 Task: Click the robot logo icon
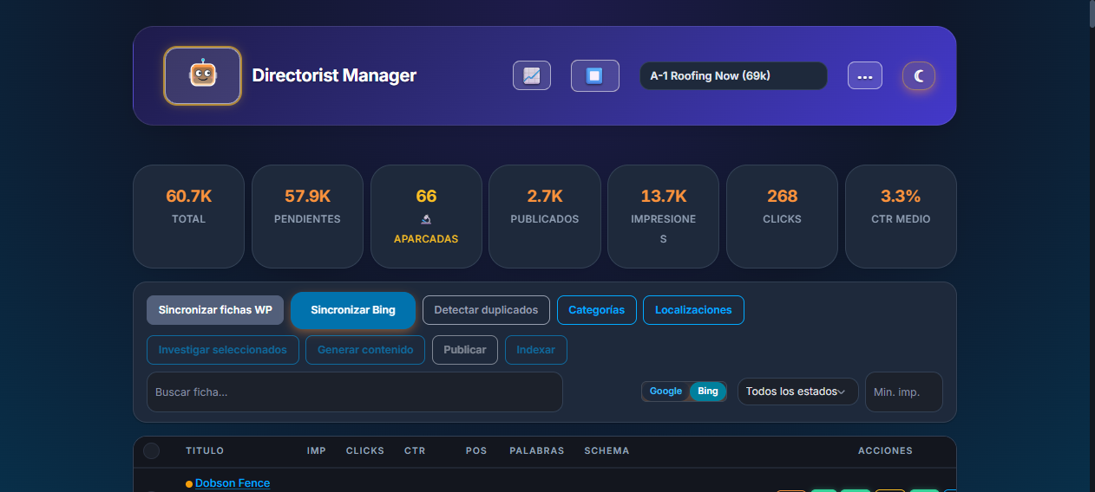pyautogui.click(x=202, y=75)
